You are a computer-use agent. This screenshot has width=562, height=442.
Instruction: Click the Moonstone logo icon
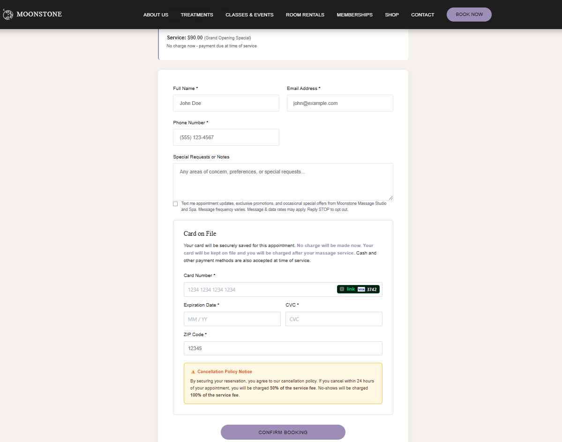pos(8,15)
